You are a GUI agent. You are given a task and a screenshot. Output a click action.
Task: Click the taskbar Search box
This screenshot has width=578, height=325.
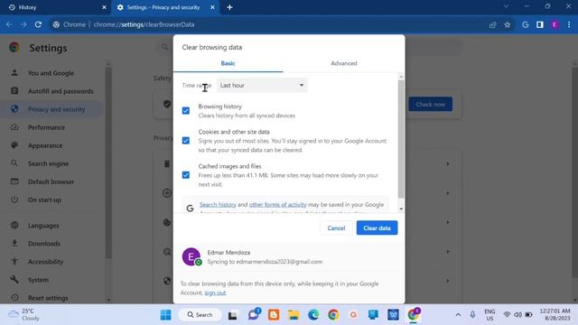click(x=200, y=315)
